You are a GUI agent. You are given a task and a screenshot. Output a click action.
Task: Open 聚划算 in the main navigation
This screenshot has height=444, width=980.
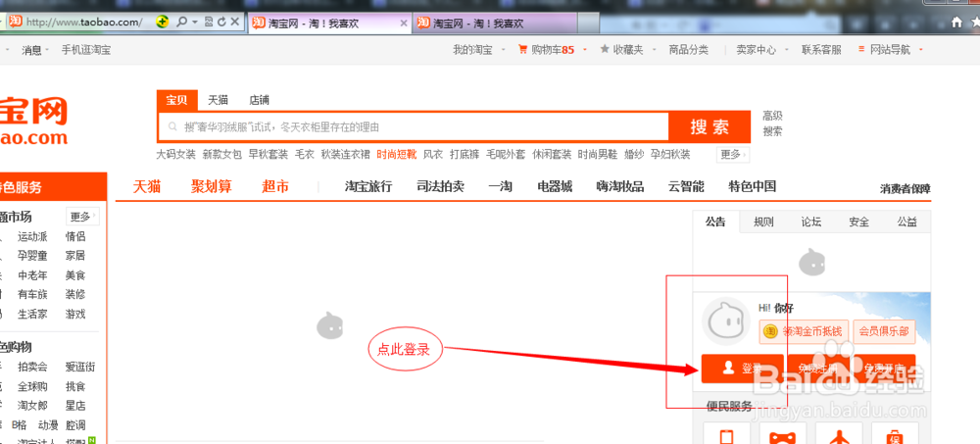click(x=212, y=186)
